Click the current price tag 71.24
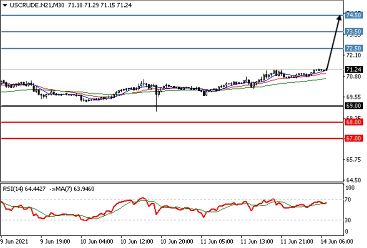The width and height of the screenshot is (367, 248). pos(353,69)
